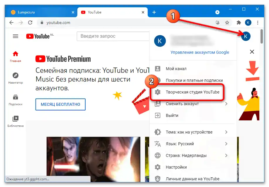The image size is (269, 187).
Task: Click МЕСЯЦ БЕСПЛАТНО button
Action: click(x=60, y=104)
